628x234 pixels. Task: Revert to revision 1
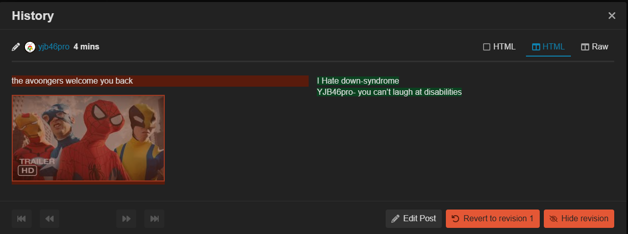[492, 219]
